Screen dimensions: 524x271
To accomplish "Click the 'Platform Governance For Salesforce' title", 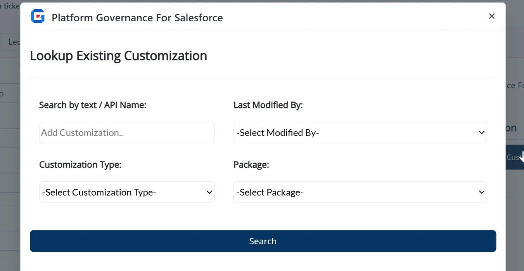I will pos(137,18).
